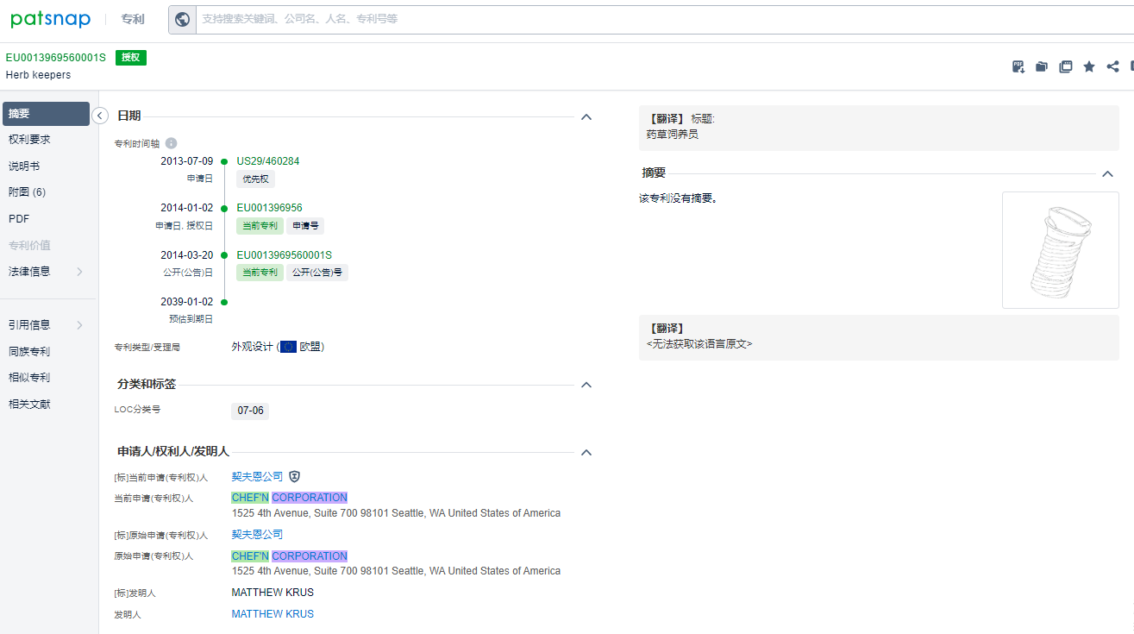Collapse the 申请人/权利人/发明人 section
The height and width of the screenshot is (634, 1134).
click(586, 452)
